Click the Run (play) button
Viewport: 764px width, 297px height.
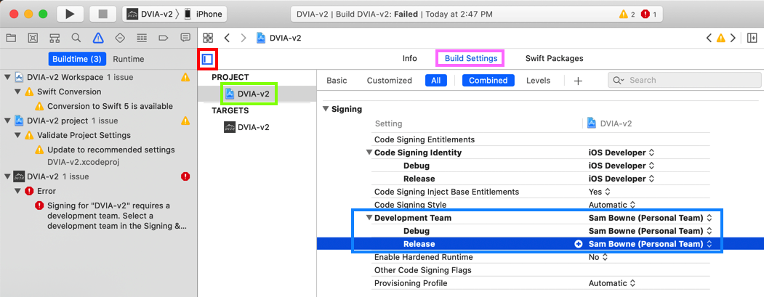pos(70,14)
